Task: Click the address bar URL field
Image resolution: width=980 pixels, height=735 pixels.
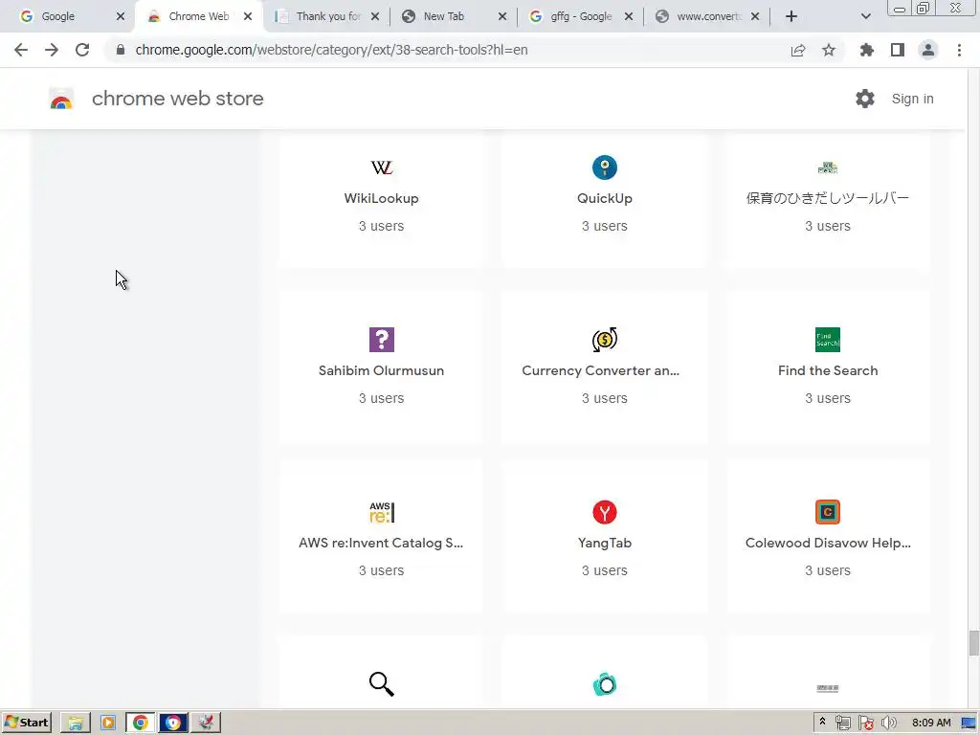Action: (444, 50)
